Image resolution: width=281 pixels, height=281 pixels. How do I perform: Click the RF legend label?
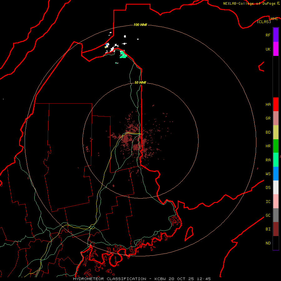(x=268, y=35)
